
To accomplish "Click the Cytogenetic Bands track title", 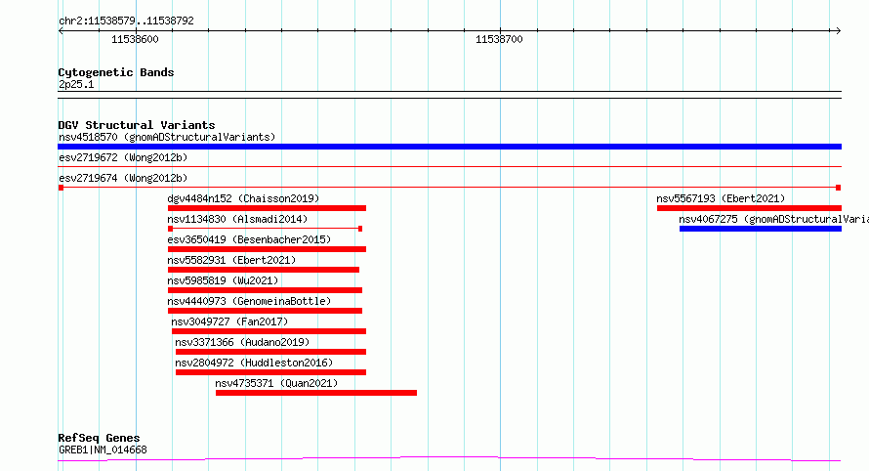I will click(116, 72).
